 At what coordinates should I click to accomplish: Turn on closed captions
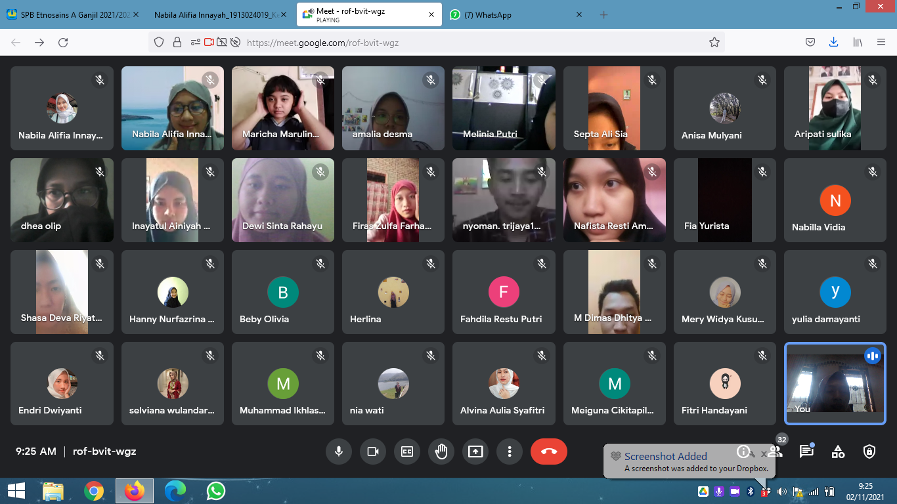click(407, 451)
